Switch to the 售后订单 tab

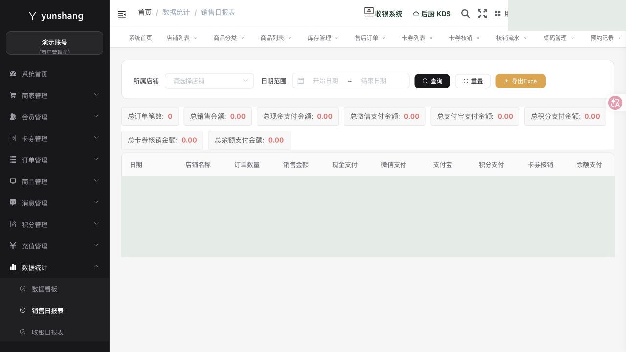click(x=367, y=38)
